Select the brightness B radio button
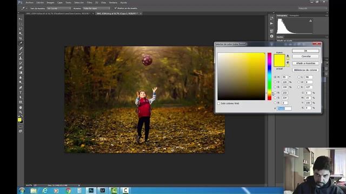Image resolution: width=346 pixels, height=194 pixels. (x=275, y=87)
